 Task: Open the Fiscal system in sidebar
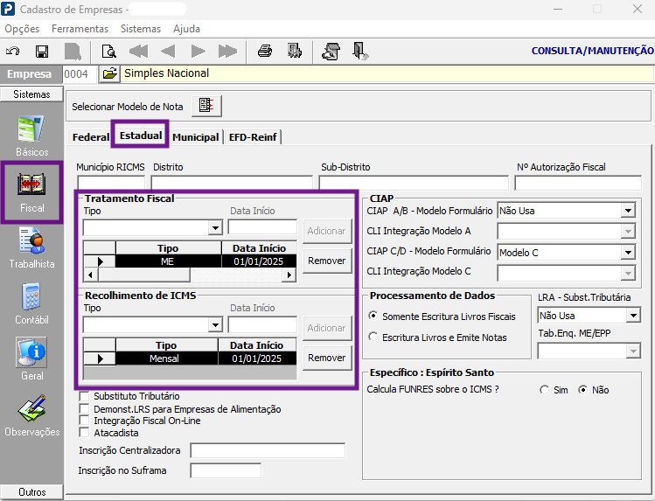coord(31,192)
